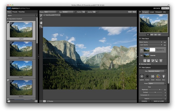Viewport: 176px width, 112px height.
Task: Open the Type Gradient dropdown
Action: pyautogui.click(x=69, y=12)
